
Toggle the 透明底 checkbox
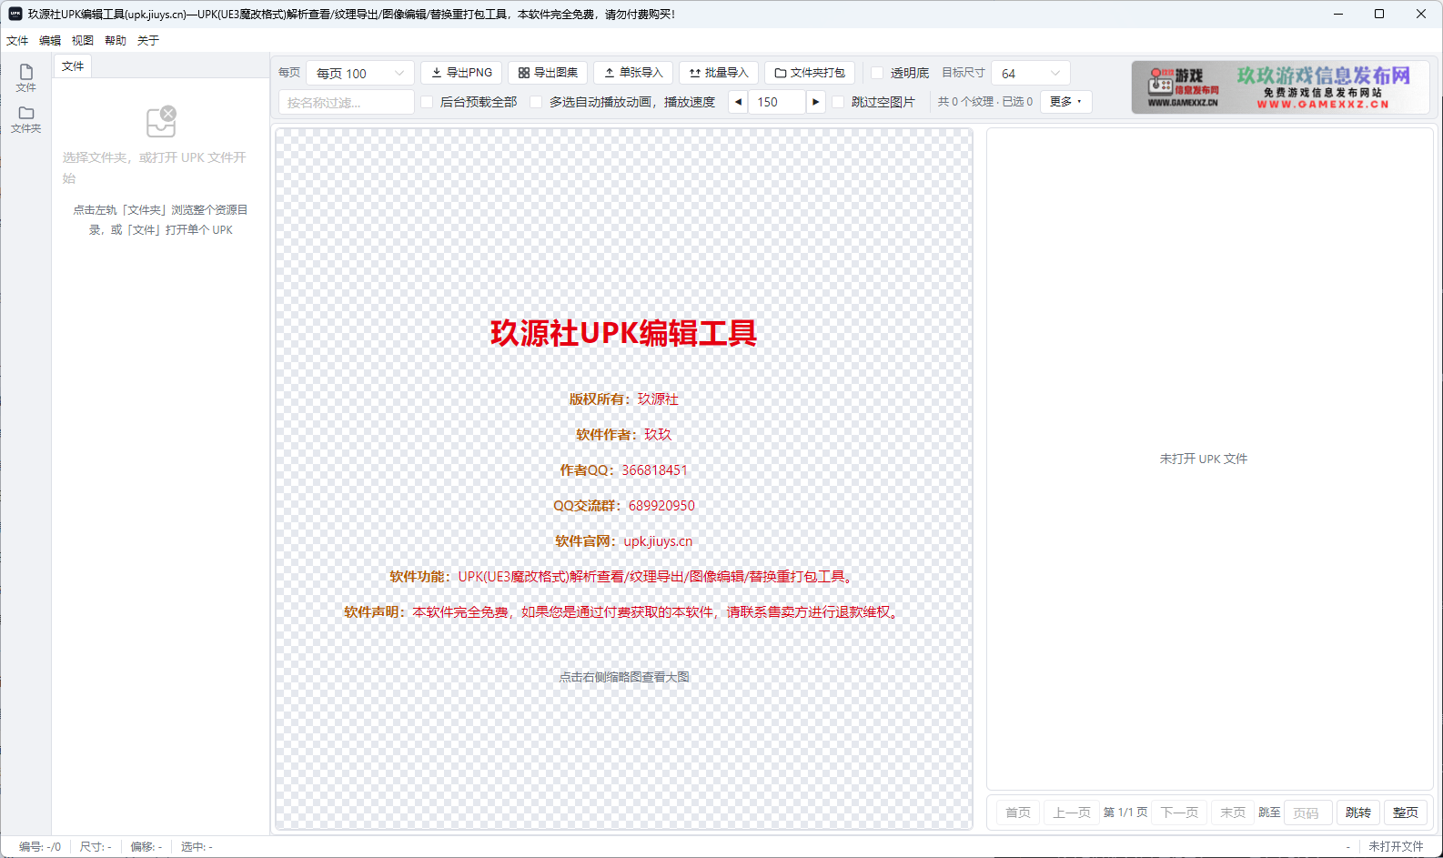click(x=877, y=73)
